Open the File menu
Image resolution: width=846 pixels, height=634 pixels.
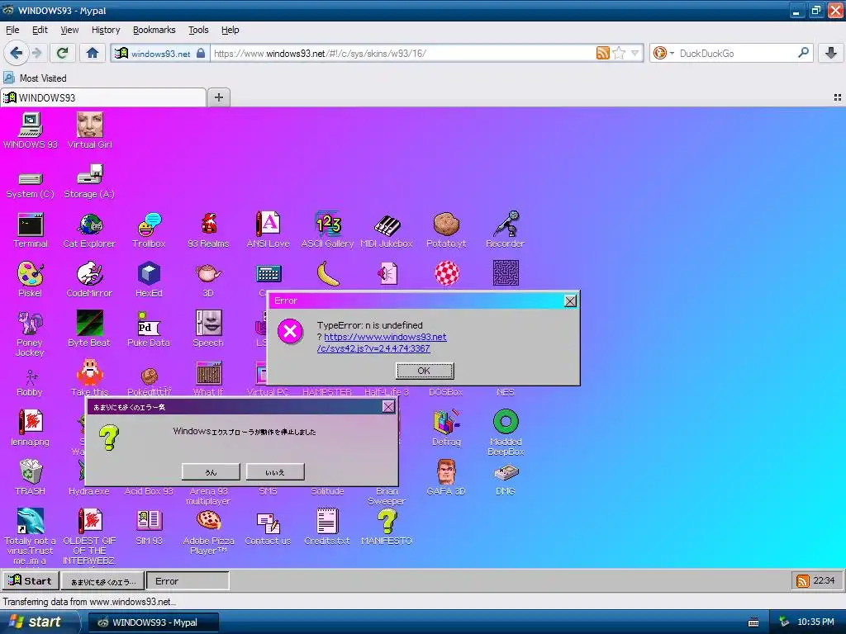[12, 30]
